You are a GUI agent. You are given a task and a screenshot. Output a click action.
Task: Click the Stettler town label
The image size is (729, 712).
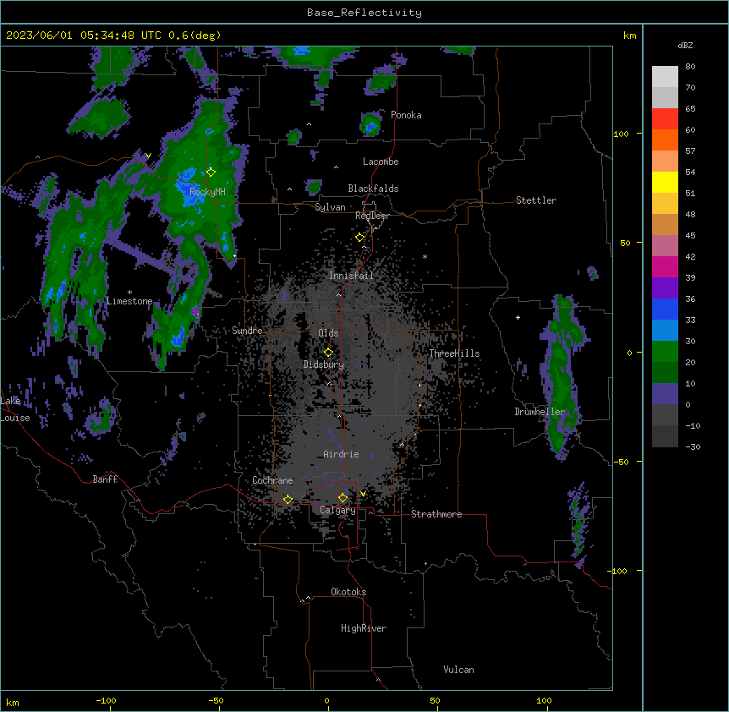[x=536, y=200]
